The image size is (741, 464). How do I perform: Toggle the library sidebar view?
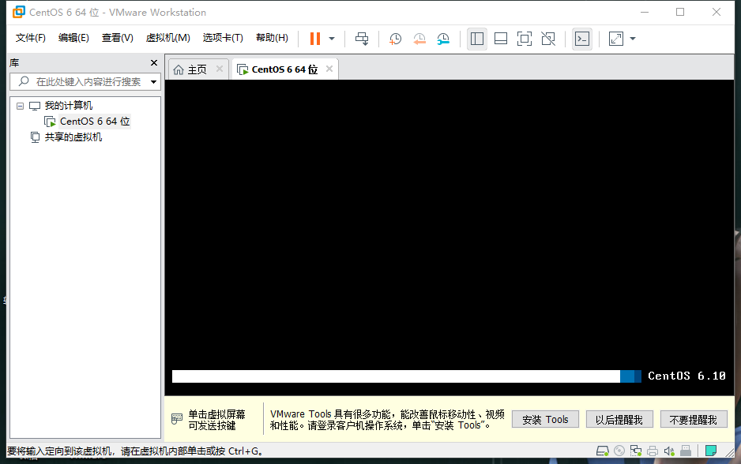point(477,39)
